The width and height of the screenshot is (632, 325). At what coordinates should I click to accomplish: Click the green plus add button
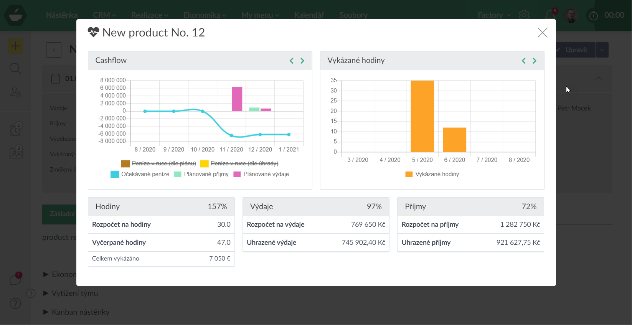pos(15,46)
